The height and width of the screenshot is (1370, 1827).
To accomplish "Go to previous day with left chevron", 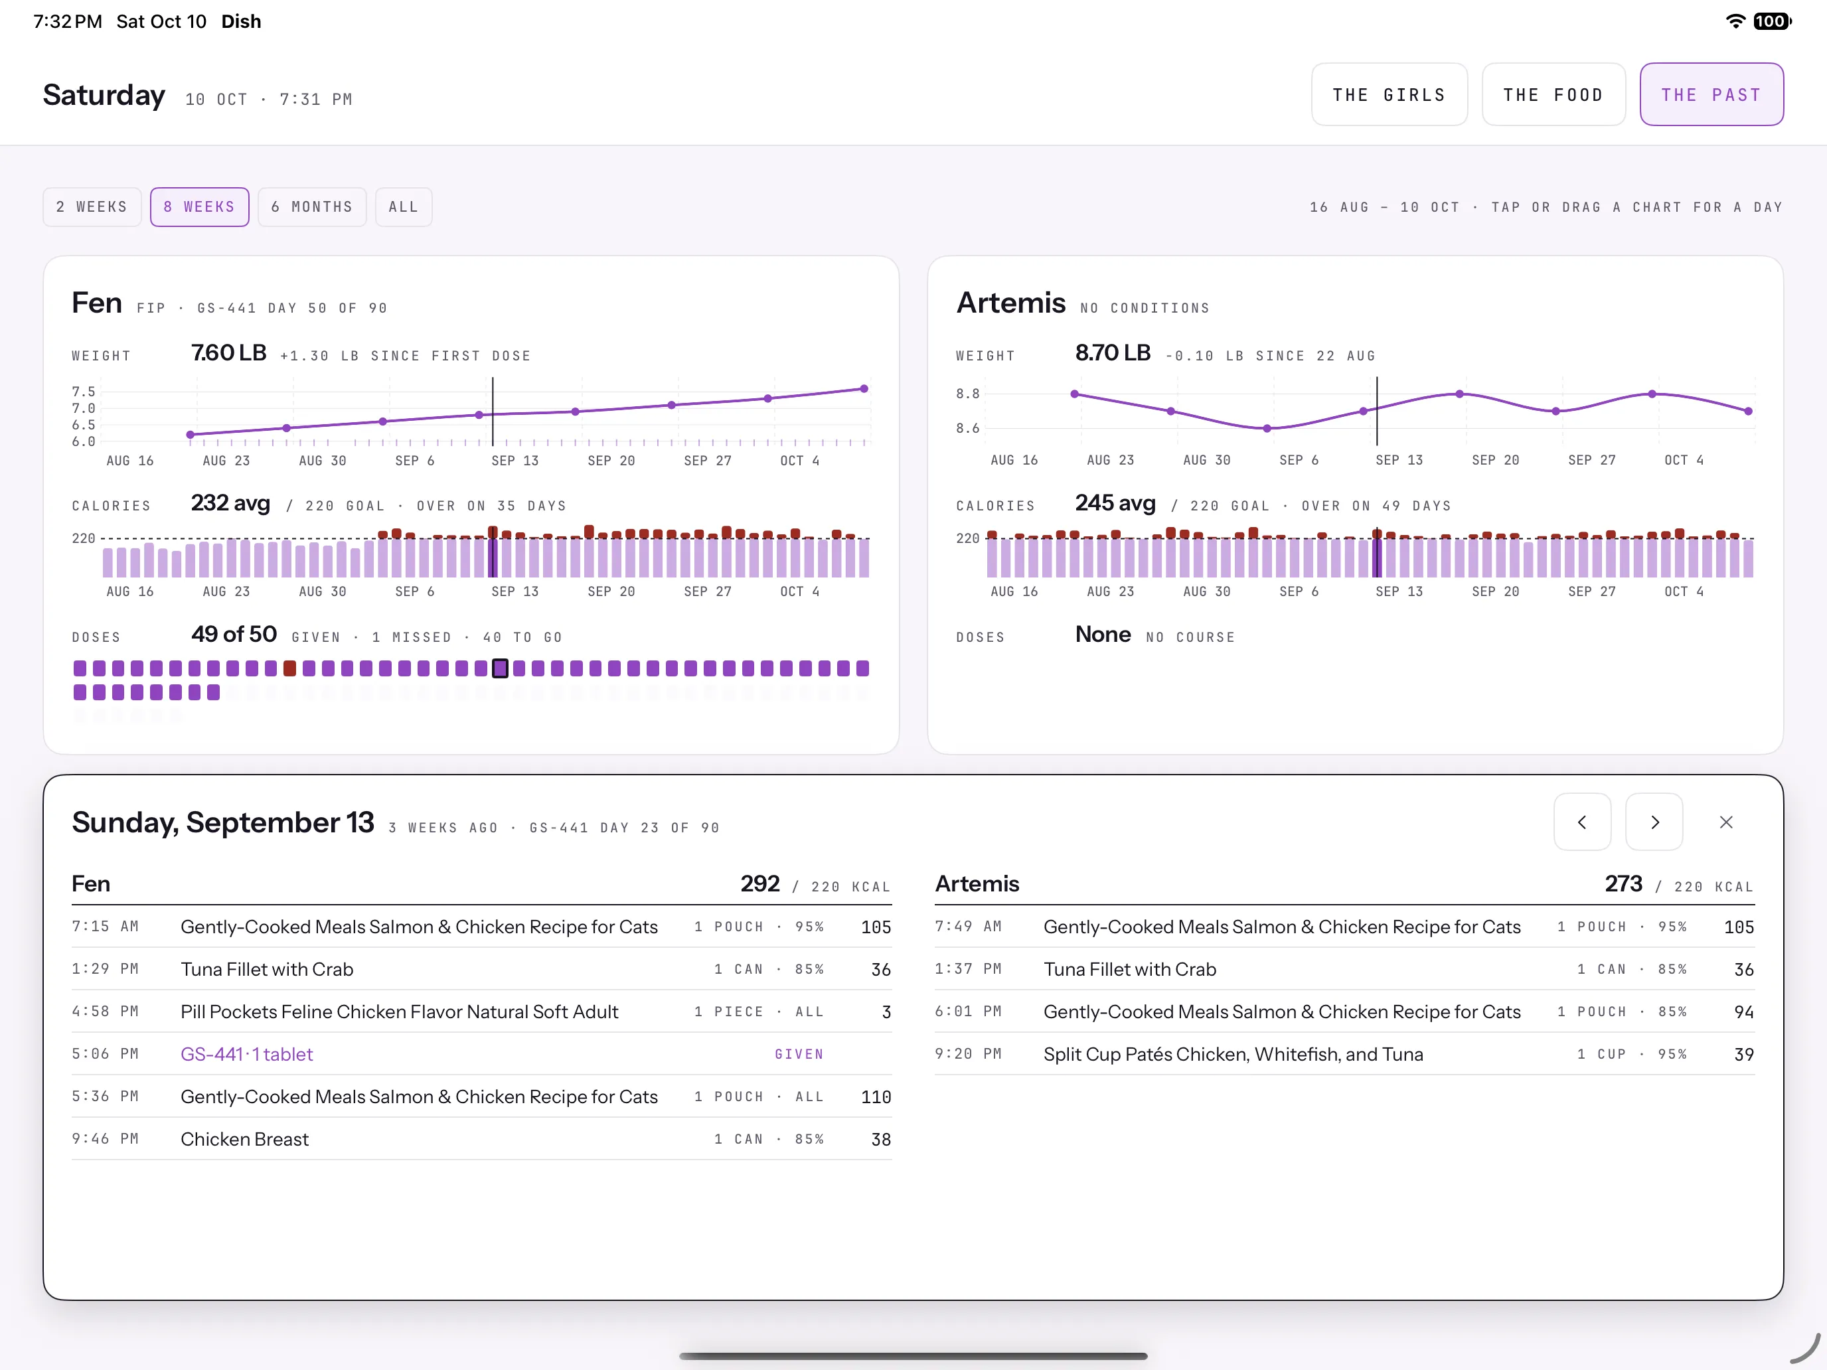I will 1581,822.
